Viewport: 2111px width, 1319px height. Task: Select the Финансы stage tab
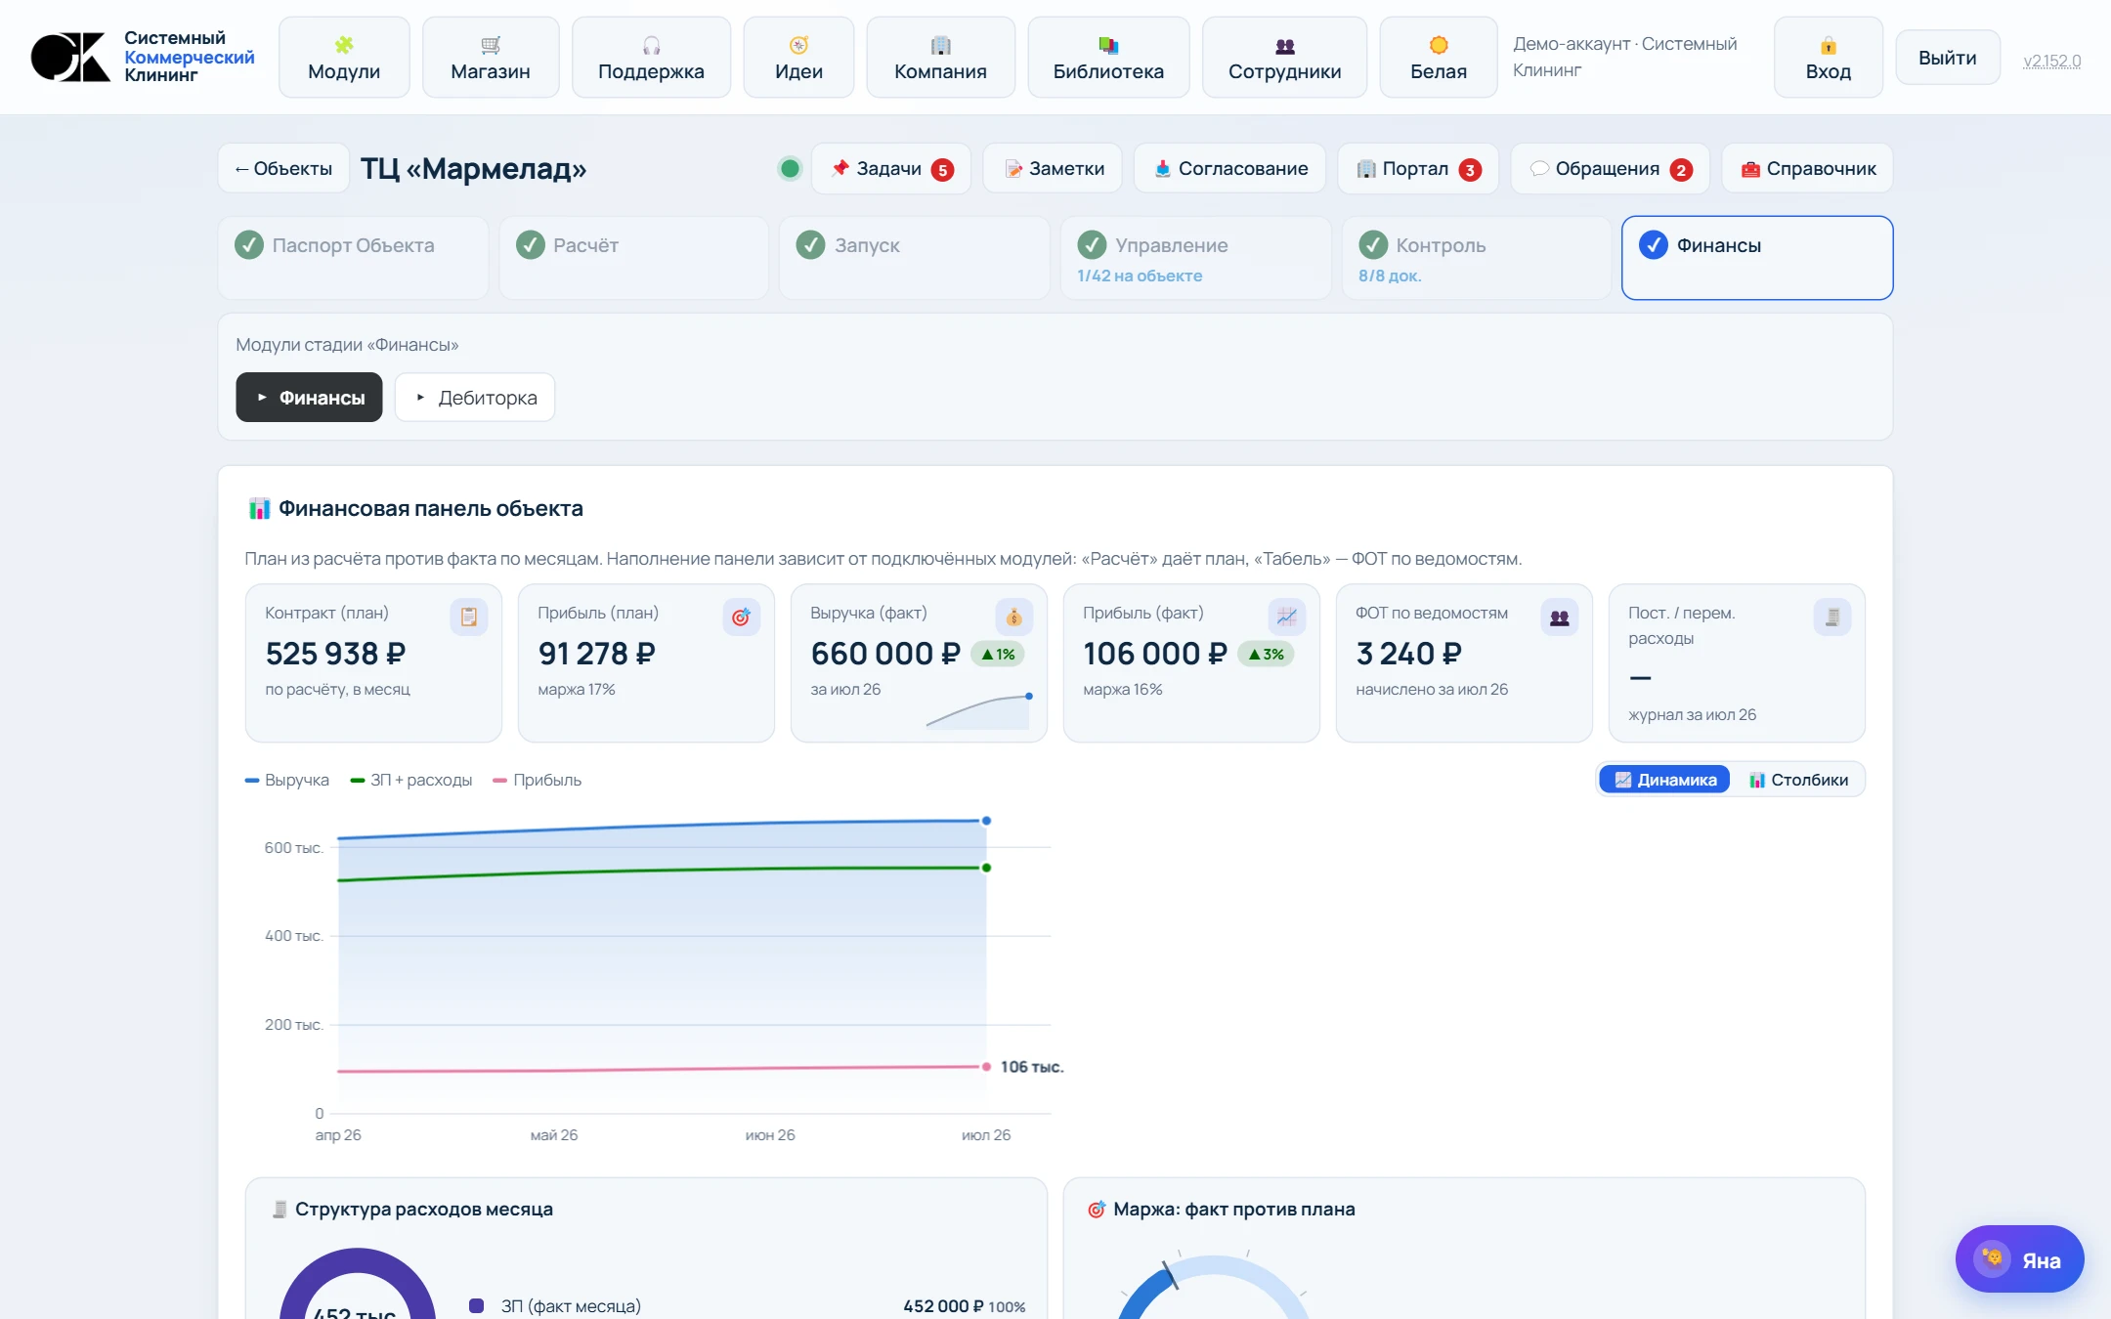pyautogui.click(x=1757, y=258)
